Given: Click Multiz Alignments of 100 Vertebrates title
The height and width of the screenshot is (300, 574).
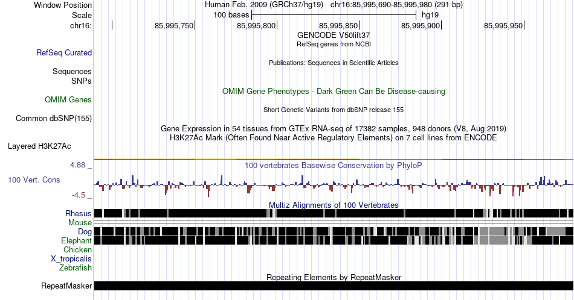Looking at the screenshot, I should point(334,205).
